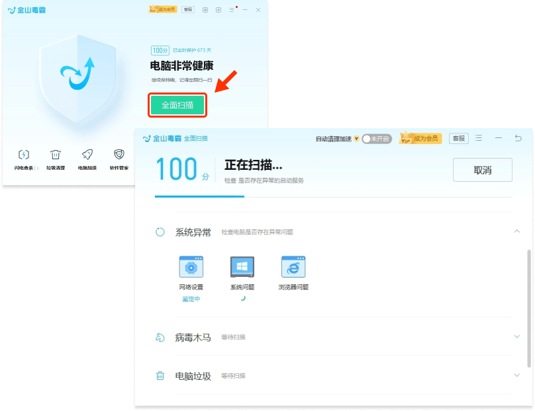Click the 鉴定中 status under 网络设置
535x411 pixels.
click(191, 299)
